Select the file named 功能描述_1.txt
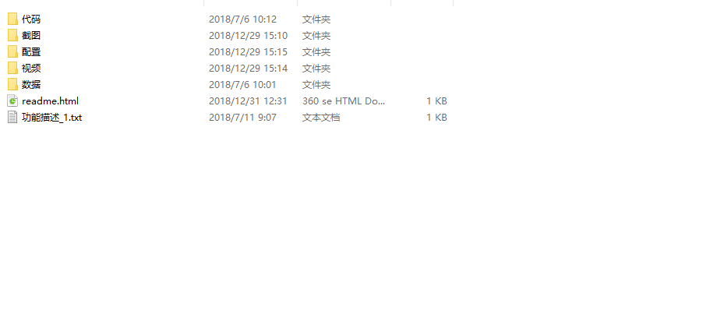This screenshot has height=335, width=724. (x=51, y=117)
